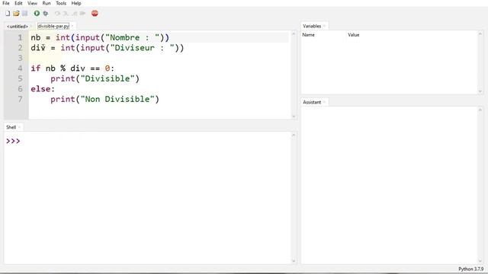This screenshot has width=488, height=274.
Task: Close the Variables panel tab
Action: click(324, 26)
